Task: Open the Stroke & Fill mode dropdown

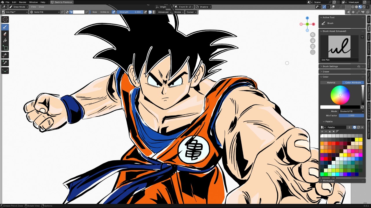Action: click(x=351, y=111)
